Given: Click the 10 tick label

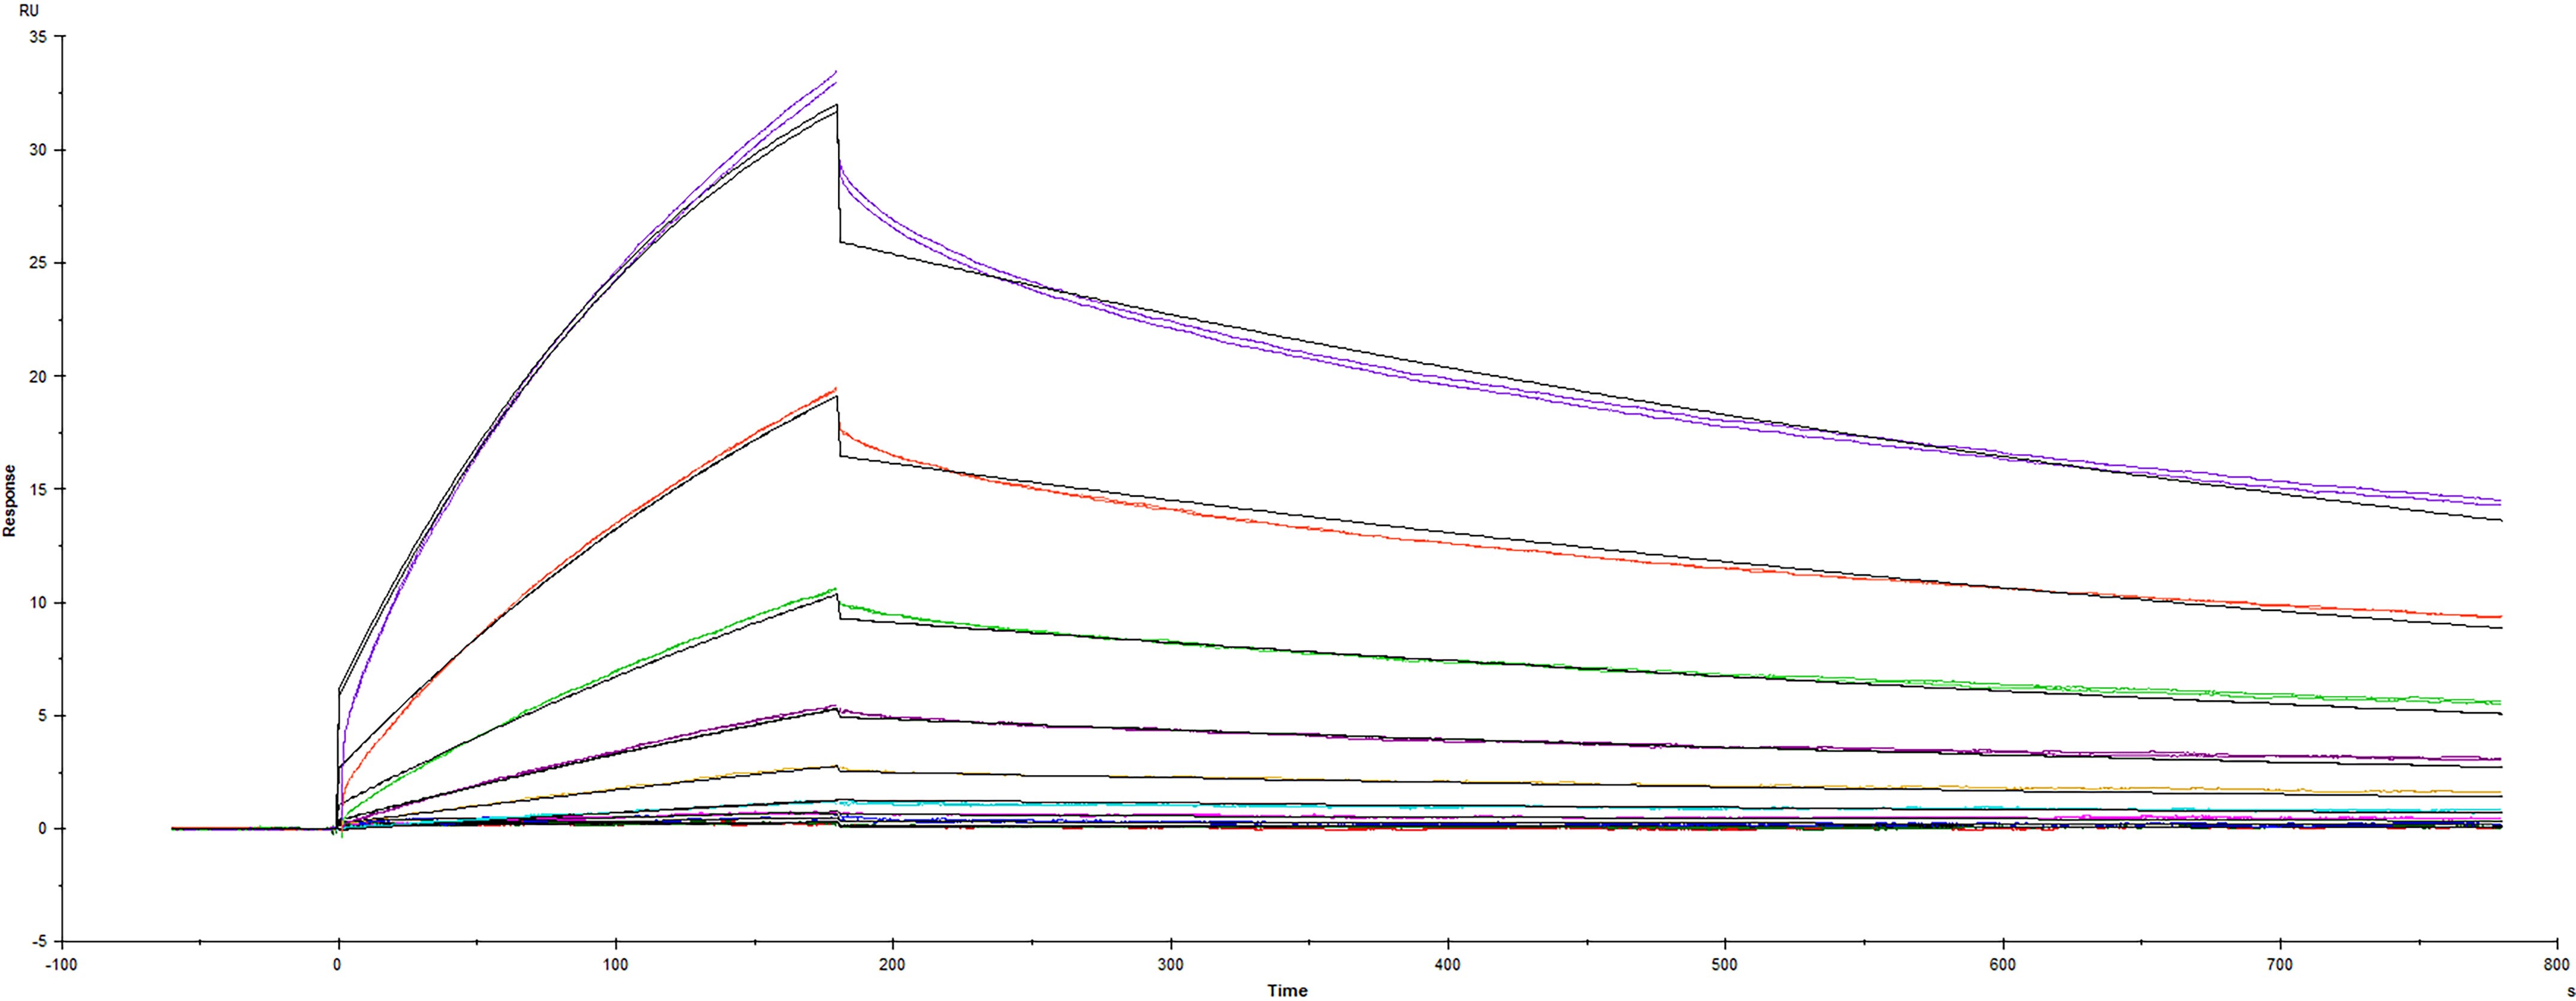Looking at the screenshot, I should pyautogui.click(x=39, y=602).
